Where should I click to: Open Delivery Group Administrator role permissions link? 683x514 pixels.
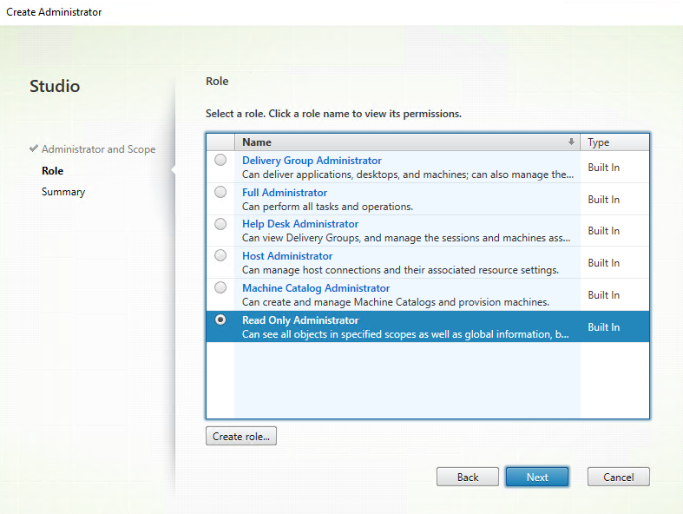pos(312,161)
